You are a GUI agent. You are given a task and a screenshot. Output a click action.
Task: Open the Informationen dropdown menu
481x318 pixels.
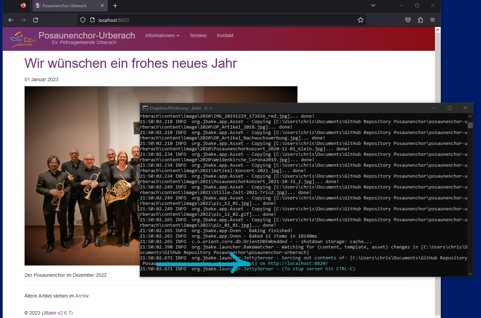pyautogui.click(x=162, y=35)
